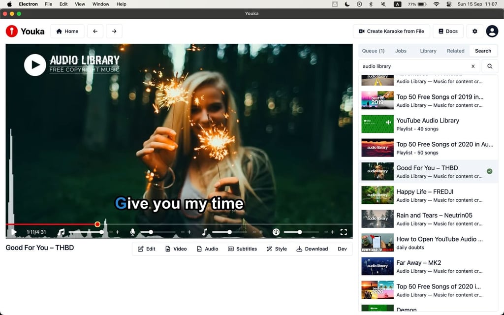The width and height of the screenshot is (504, 315).
Task: Go back with the left arrow button
Action: tap(95, 31)
